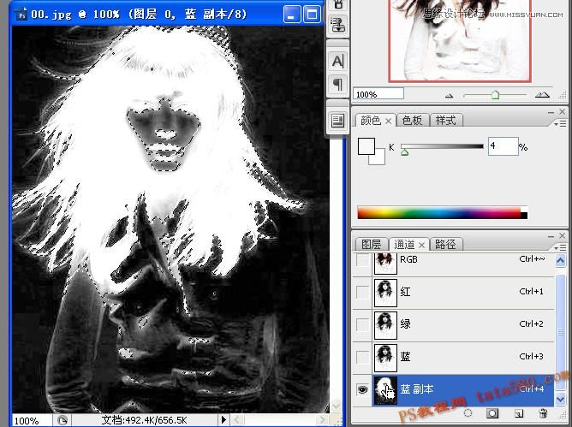Create new channel icon
This screenshot has width=572, height=427.
click(518, 413)
